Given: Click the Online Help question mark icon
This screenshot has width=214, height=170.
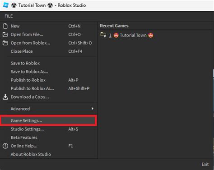Looking at the screenshot, I should coord(5,146).
